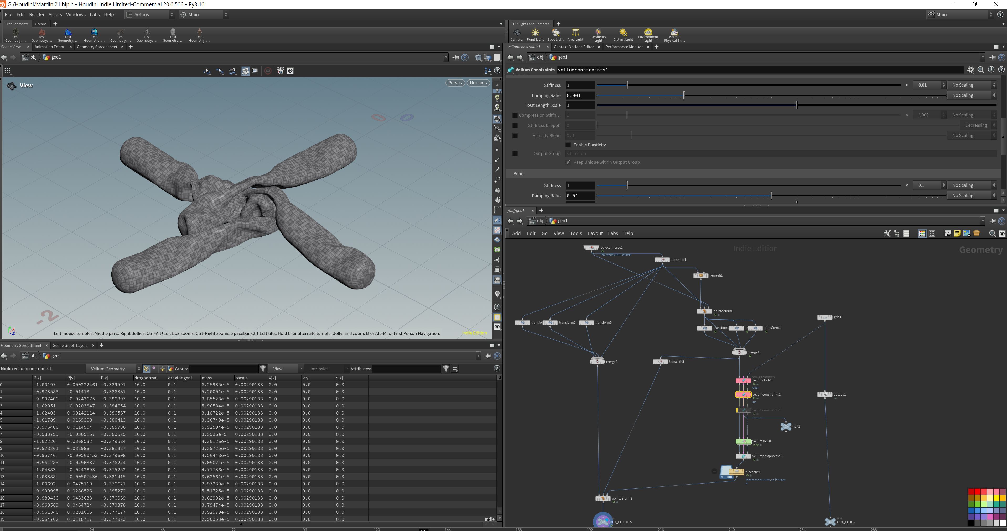
Task: Select the grid1 node
Action: 825,317
